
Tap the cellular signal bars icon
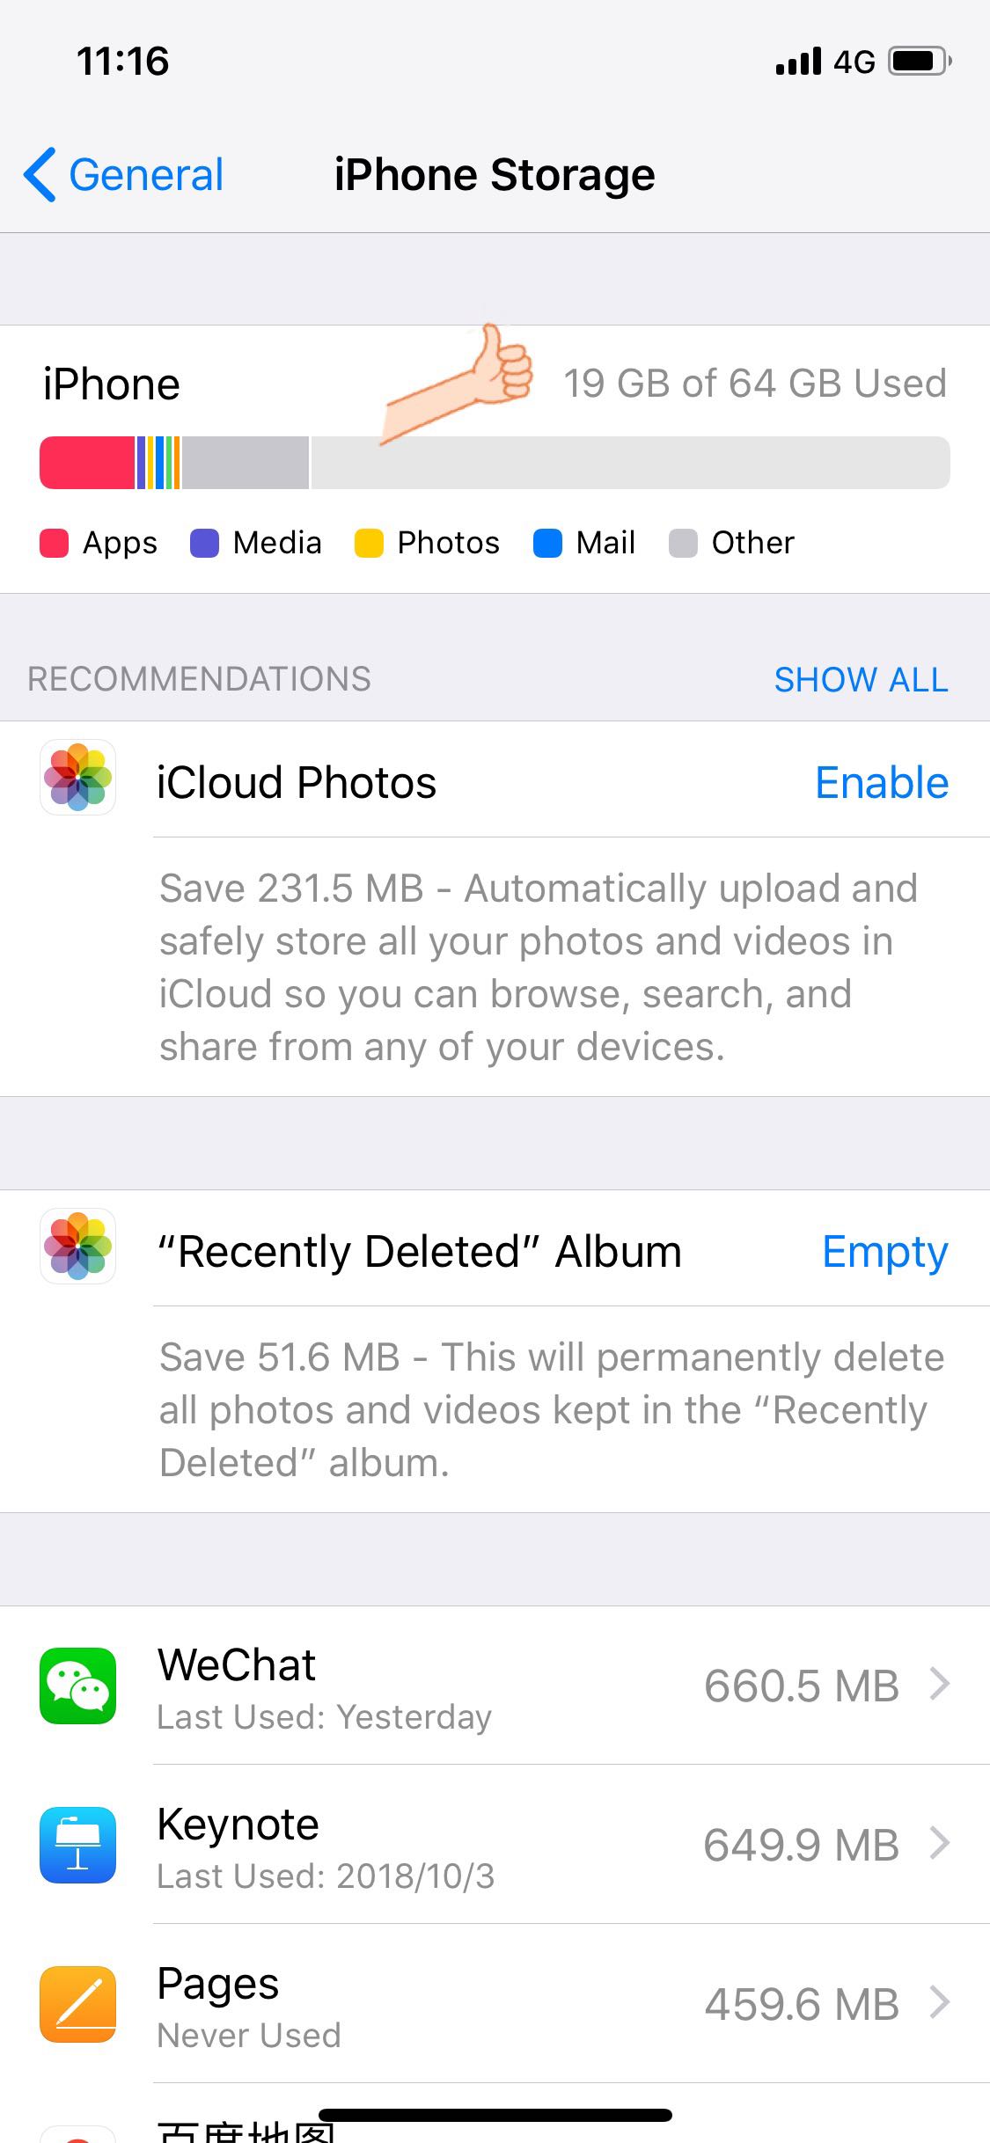point(798,62)
